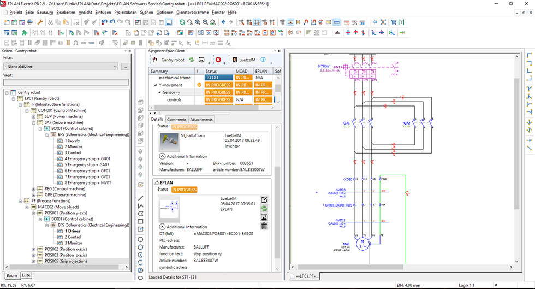This screenshot has width=535, height=289.
Task: Open the Dienstprogramme menu
Action: click(x=192, y=13)
